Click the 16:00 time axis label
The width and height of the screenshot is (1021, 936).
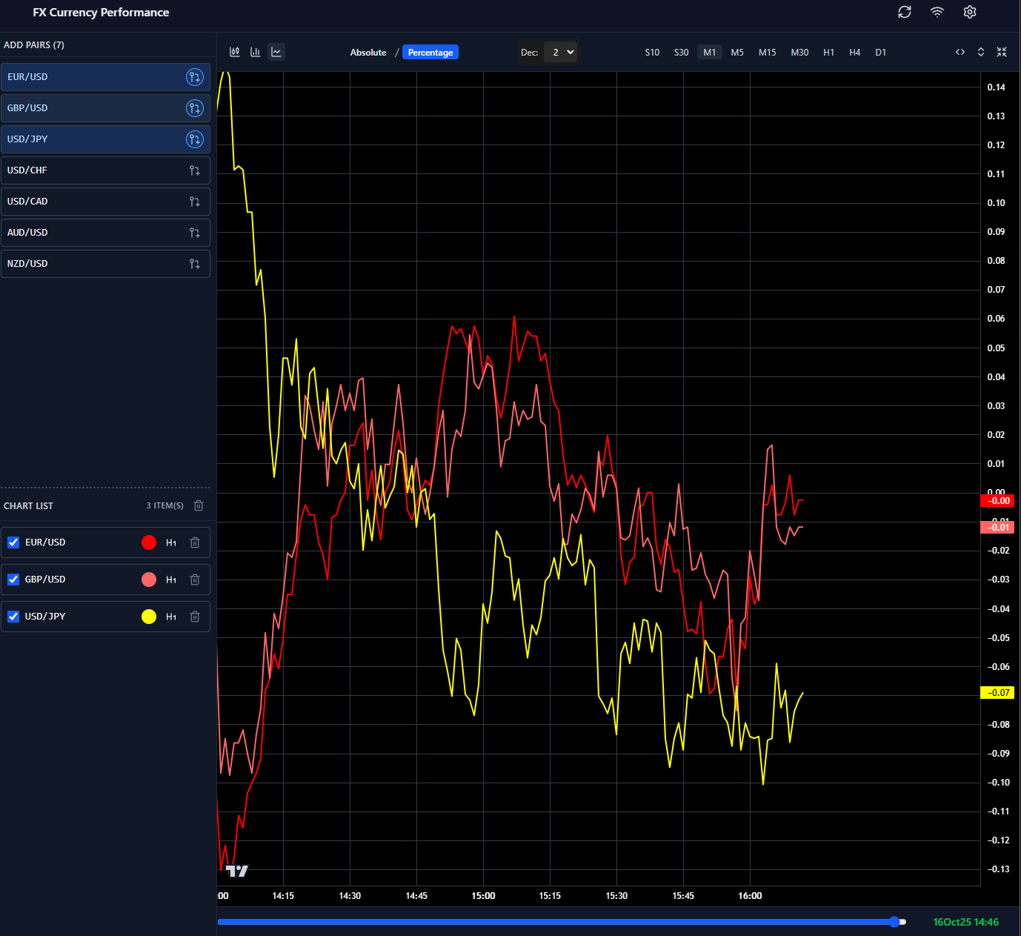pos(750,896)
